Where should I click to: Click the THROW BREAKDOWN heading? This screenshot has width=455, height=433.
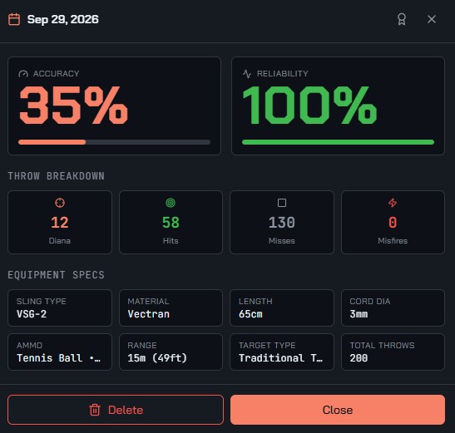[56, 176]
